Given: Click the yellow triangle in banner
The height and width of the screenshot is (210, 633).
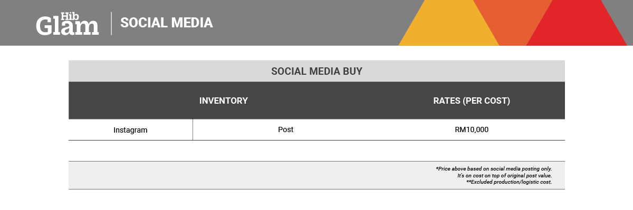Looking at the screenshot, I should coord(448,24).
